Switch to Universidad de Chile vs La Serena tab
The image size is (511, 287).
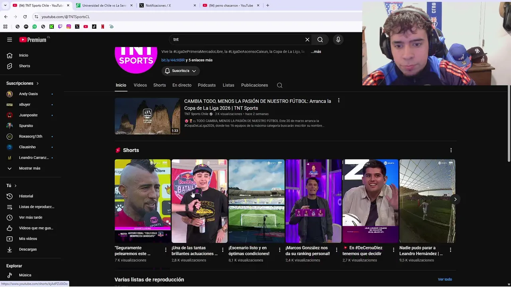point(104,6)
